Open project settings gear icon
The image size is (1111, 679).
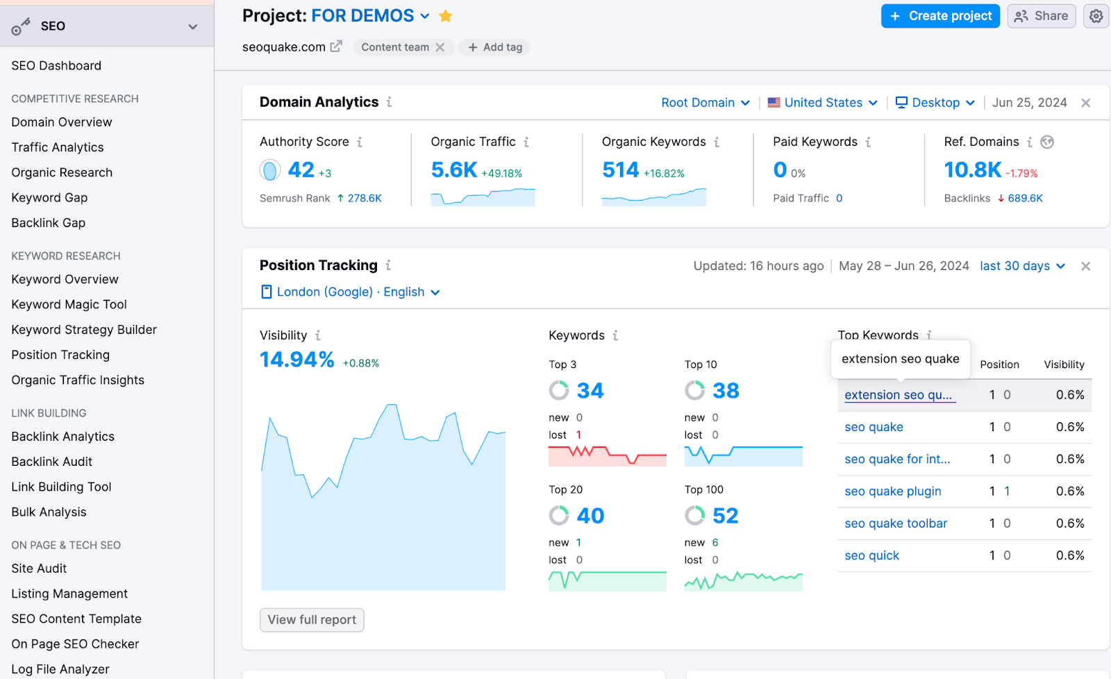[1096, 15]
